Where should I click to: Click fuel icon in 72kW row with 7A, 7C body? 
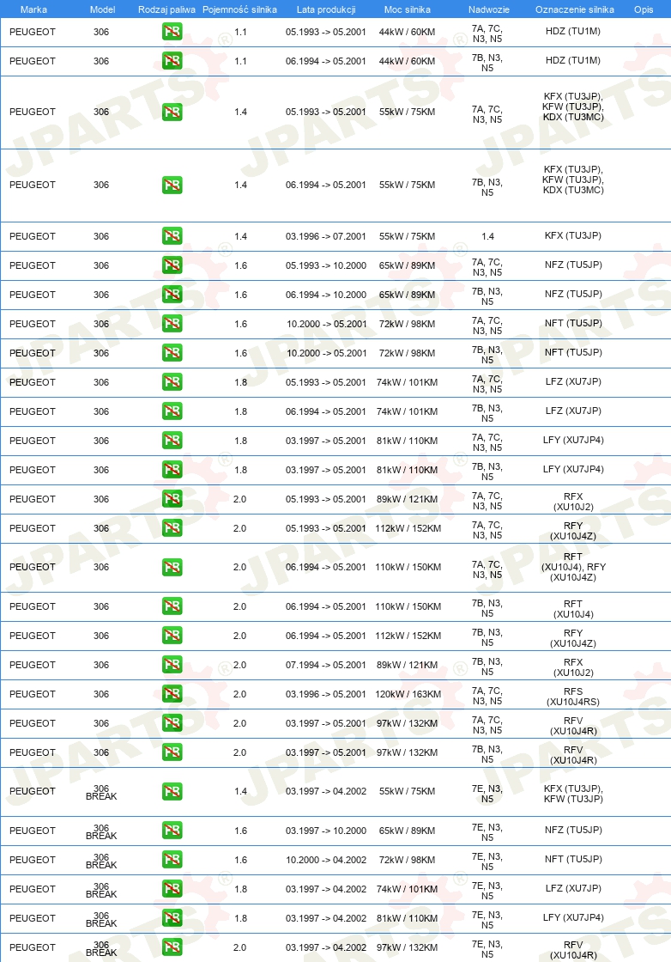coord(172,323)
